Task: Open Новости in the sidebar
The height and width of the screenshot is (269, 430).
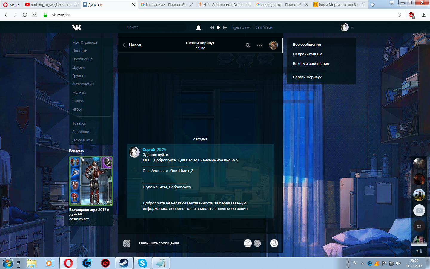Action: pyautogui.click(x=80, y=51)
